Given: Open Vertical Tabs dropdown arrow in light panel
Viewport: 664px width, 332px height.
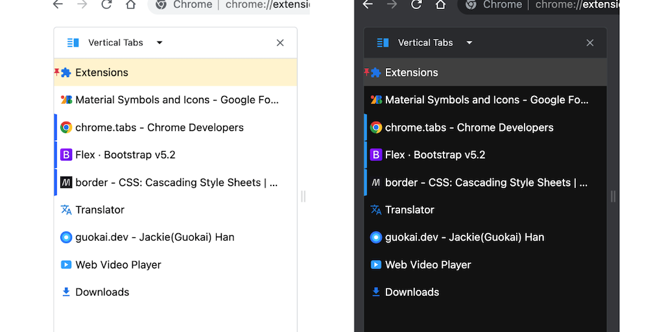Looking at the screenshot, I should coord(160,43).
